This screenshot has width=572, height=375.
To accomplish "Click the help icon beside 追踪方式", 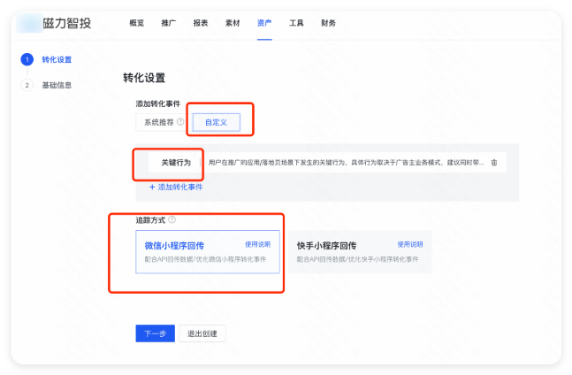I will [x=172, y=219].
